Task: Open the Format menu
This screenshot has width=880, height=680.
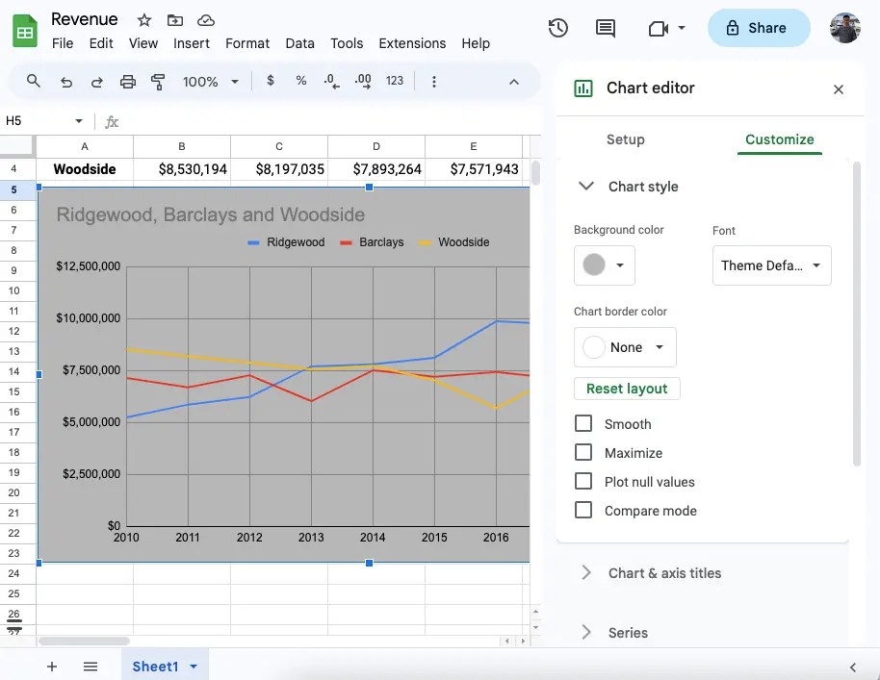Action: 247,43
